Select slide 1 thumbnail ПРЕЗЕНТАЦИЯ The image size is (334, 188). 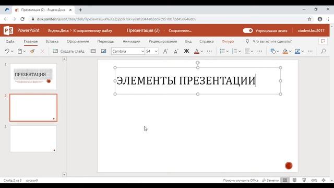pos(33,76)
